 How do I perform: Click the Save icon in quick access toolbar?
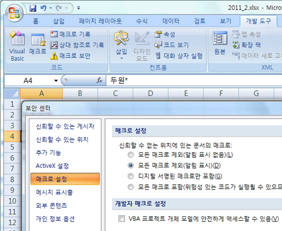pyautogui.click(x=33, y=8)
